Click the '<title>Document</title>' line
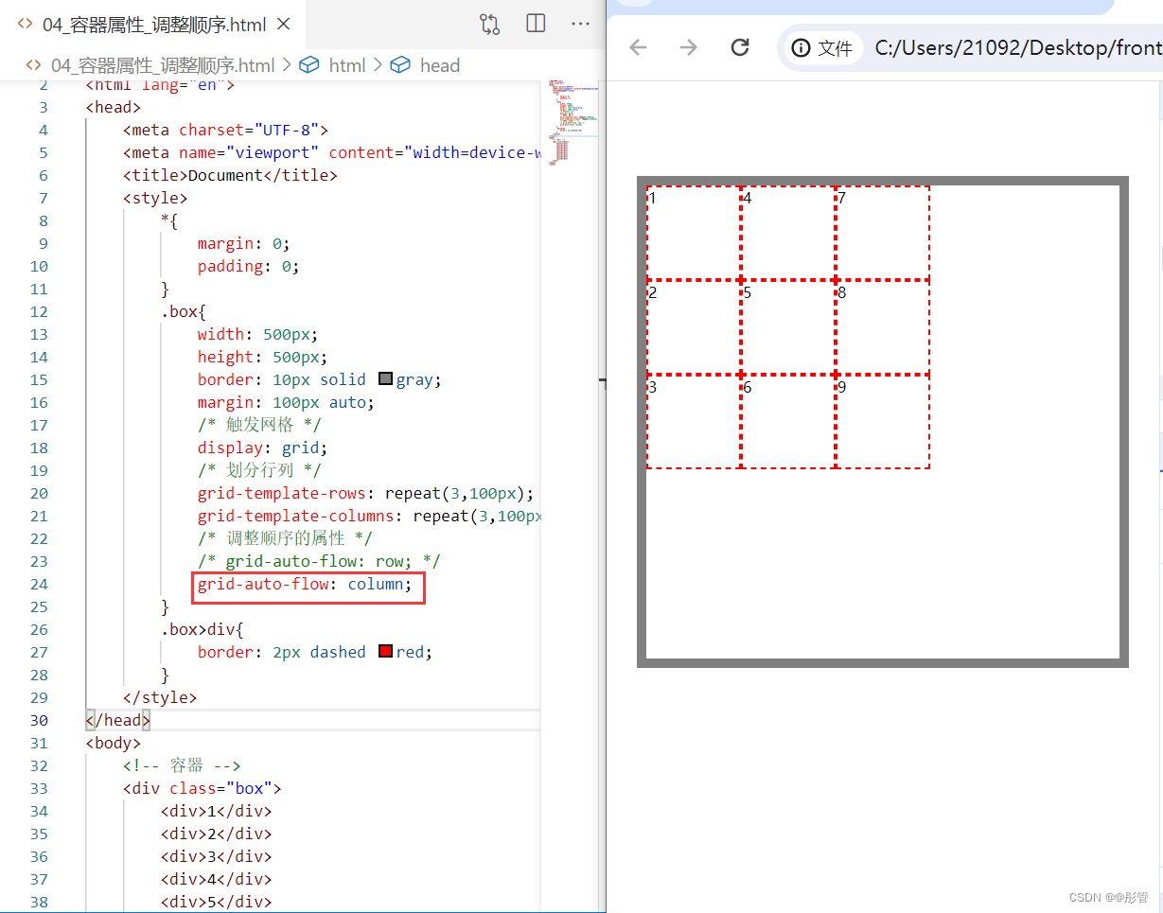Screen dimensions: 1163x913 230,175
